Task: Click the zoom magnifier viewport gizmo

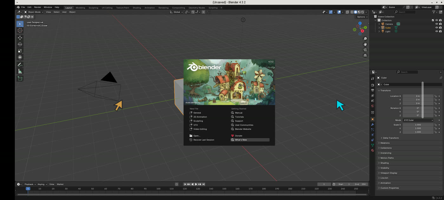Action: (365, 39)
